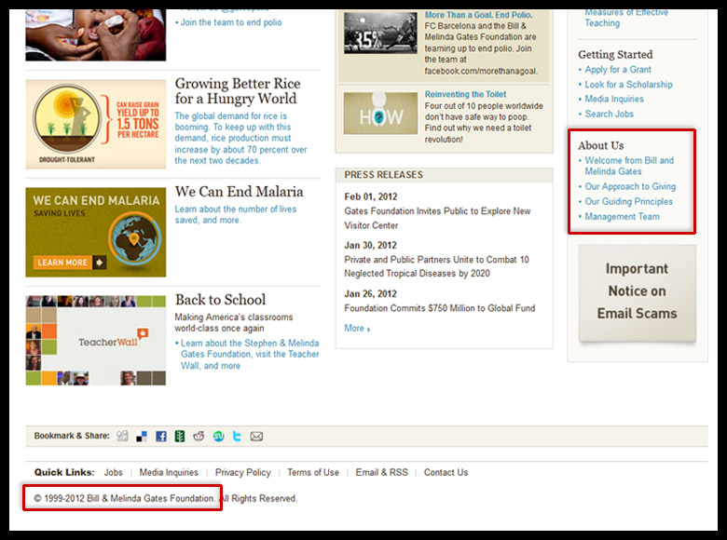
Task: Click Important Notice on Email Scams banner
Action: [x=637, y=291]
